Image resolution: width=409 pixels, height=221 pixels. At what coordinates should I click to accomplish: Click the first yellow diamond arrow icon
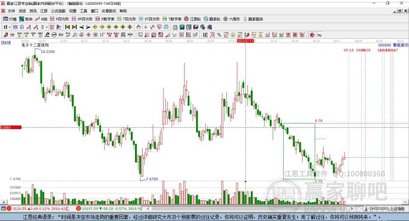pos(95,27)
